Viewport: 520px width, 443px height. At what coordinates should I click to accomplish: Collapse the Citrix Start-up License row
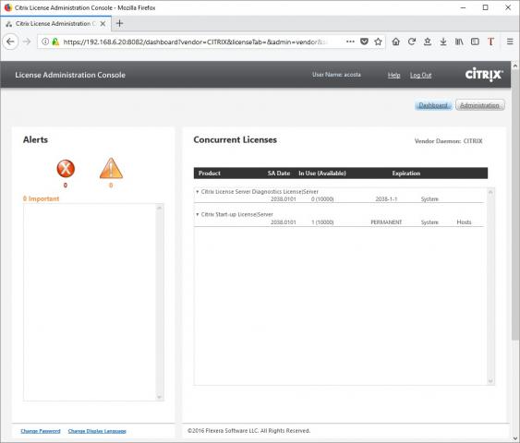point(198,214)
